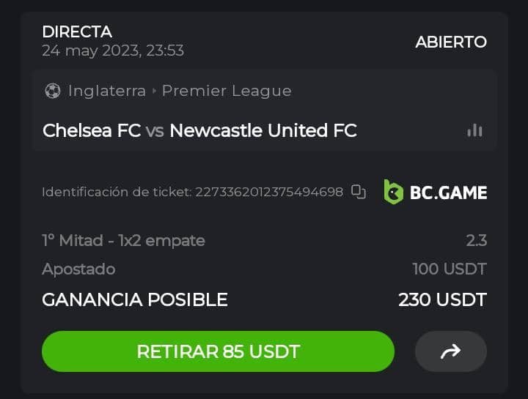Open match statistics bar chart icon

coord(474,130)
